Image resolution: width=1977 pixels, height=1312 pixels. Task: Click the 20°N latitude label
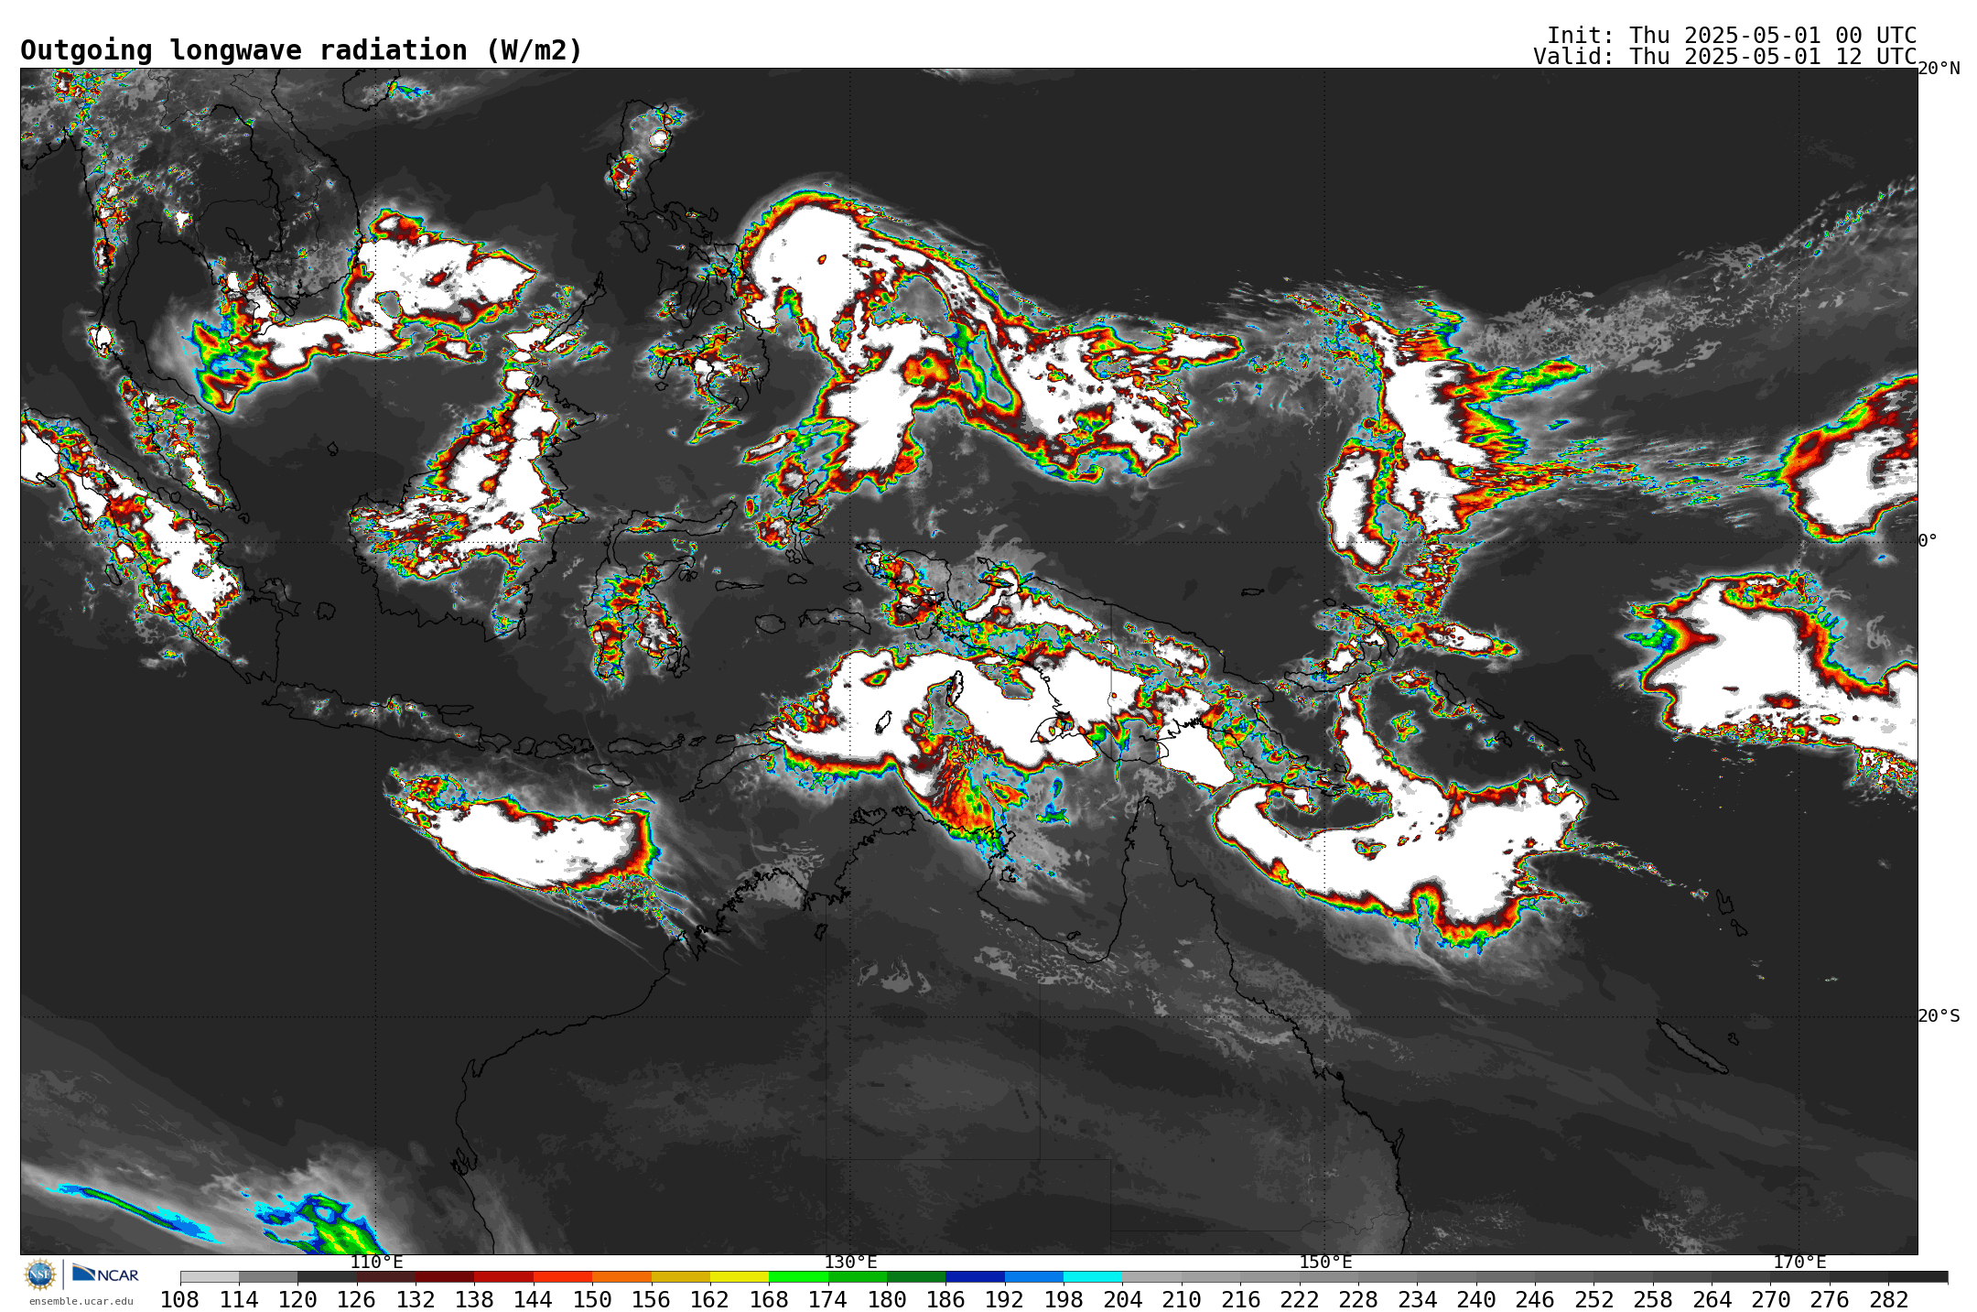tap(1939, 69)
